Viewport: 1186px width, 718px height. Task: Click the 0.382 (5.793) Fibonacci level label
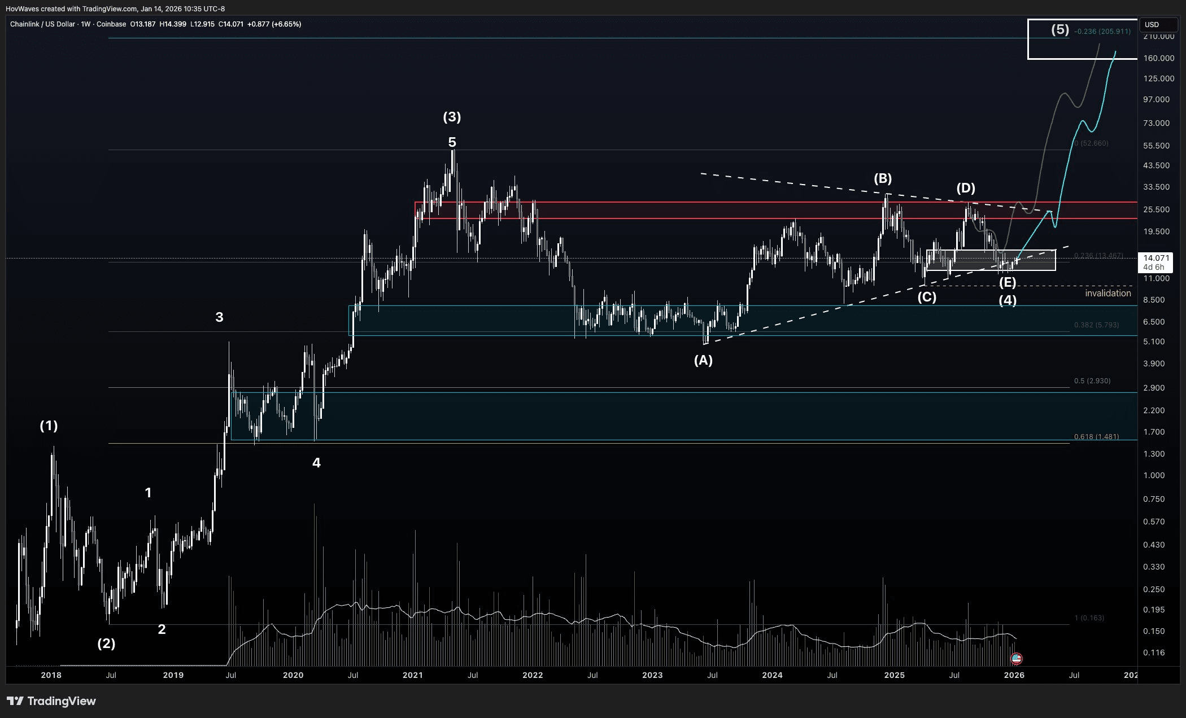coord(1096,325)
